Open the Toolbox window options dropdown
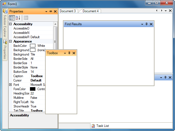This screenshot has height=131, width=175. pos(65,53)
